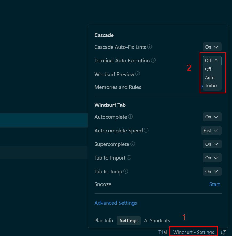Image resolution: width=232 pixels, height=236 pixels.
Task: Click info icon next to Tab to Import
Action: [x=129, y=158]
